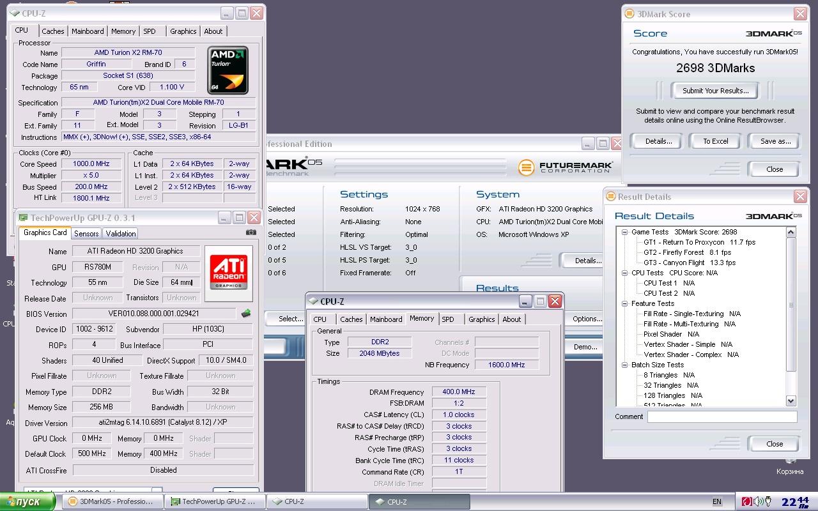The image size is (818, 511).
Task: Select the Pixel Shader row
Action: 671,334
